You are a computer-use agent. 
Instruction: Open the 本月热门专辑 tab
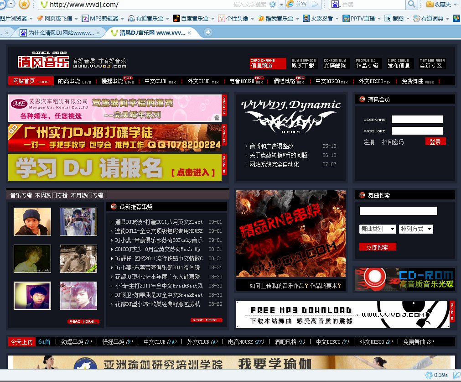tap(87, 195)
